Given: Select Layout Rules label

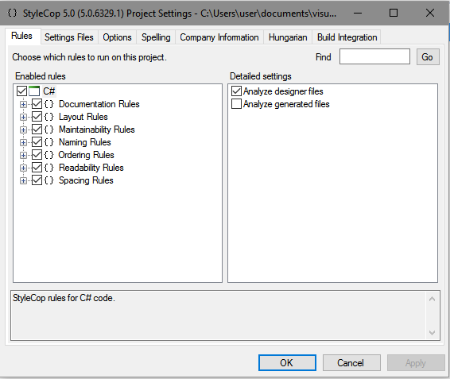Looking at the screenshot, I should click(x=83, y=117).
